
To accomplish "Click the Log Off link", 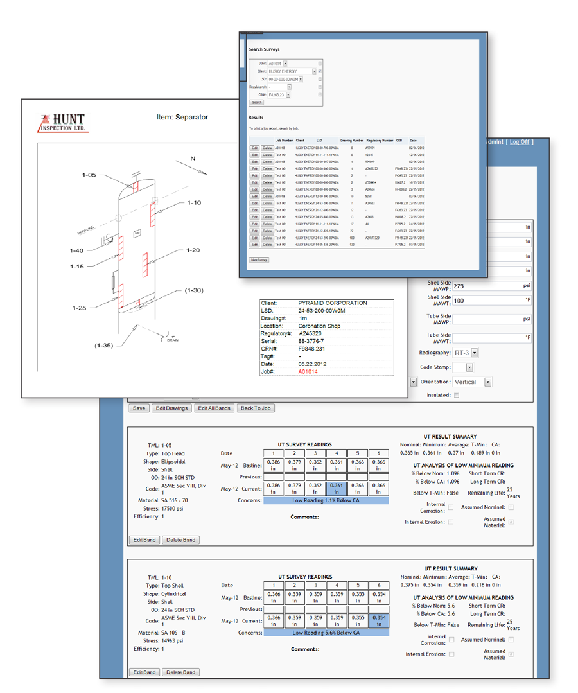I will pos(519,142).
